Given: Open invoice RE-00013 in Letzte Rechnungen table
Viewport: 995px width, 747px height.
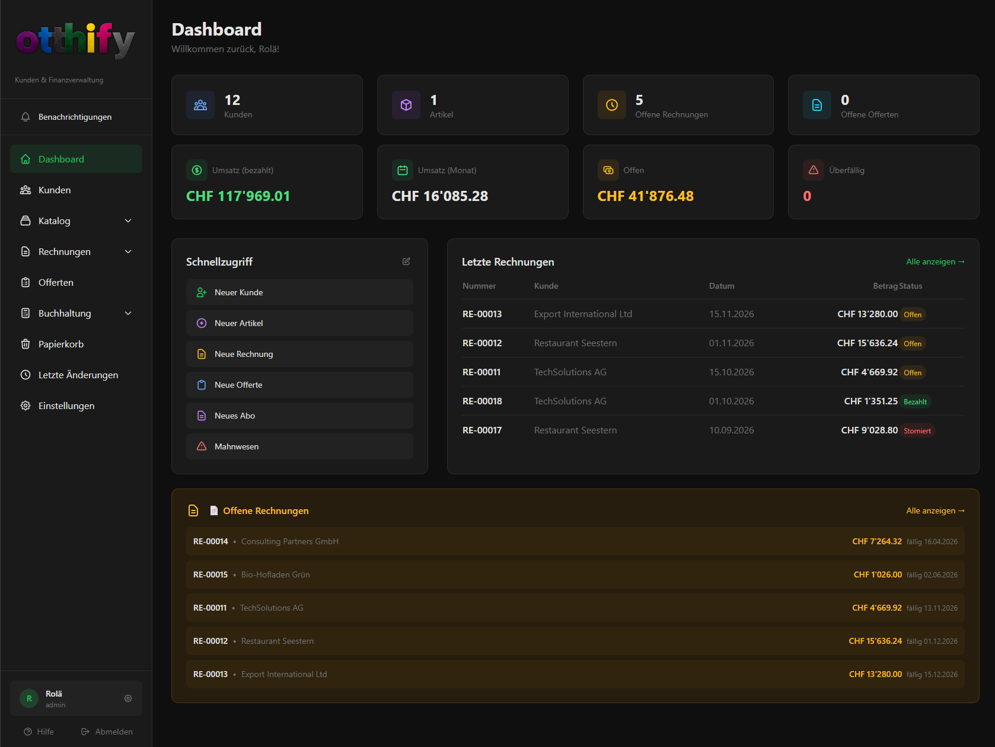Looking at the screenshot, I should [713, 314].
